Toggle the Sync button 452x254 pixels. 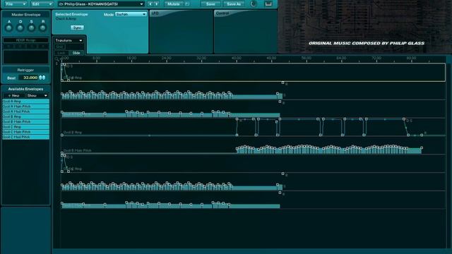click(x=77, y=28)
